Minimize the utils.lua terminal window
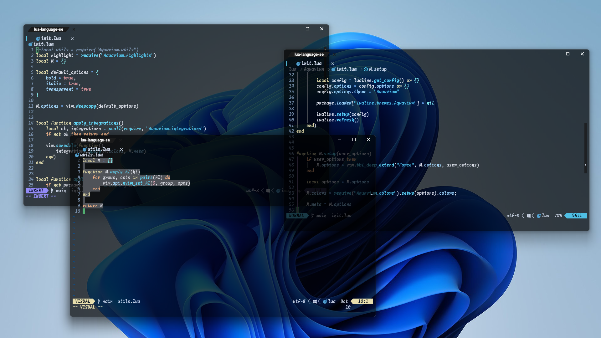This screenshot has width=601, height=338. [340, 140]
